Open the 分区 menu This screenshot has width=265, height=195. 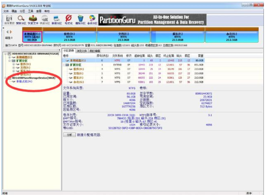22,11
